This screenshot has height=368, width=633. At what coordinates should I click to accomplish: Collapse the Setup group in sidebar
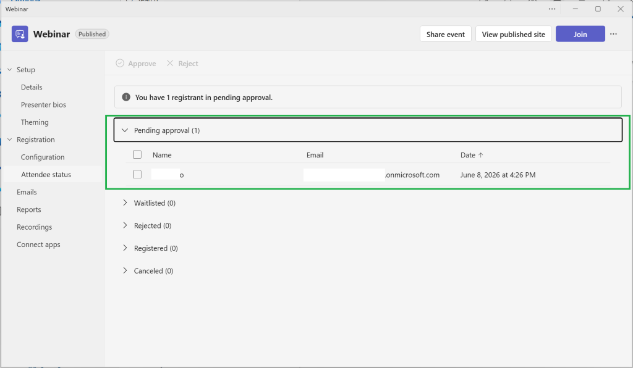pyautogui.click(x=10, y=70)
